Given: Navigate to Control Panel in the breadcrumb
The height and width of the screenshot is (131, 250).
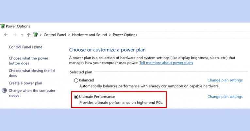Looking at the screenshot, I should [55, 35].
